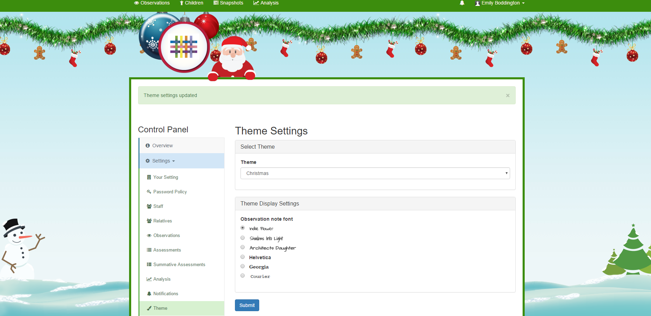Choose Architects Daughter note font
651x316 pixels.
[243, 247]
